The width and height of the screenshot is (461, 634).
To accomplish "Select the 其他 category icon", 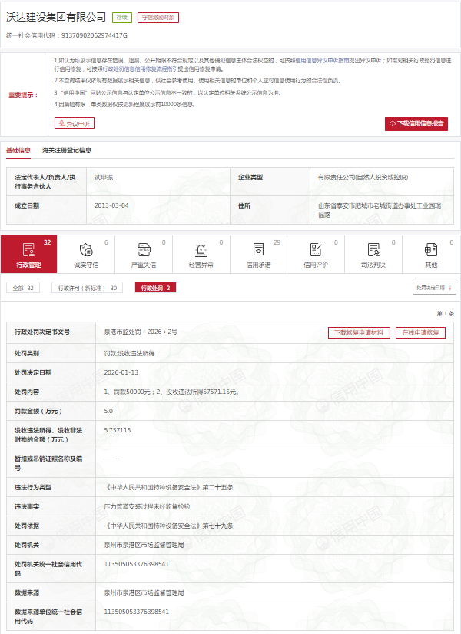I will point(430,249).
